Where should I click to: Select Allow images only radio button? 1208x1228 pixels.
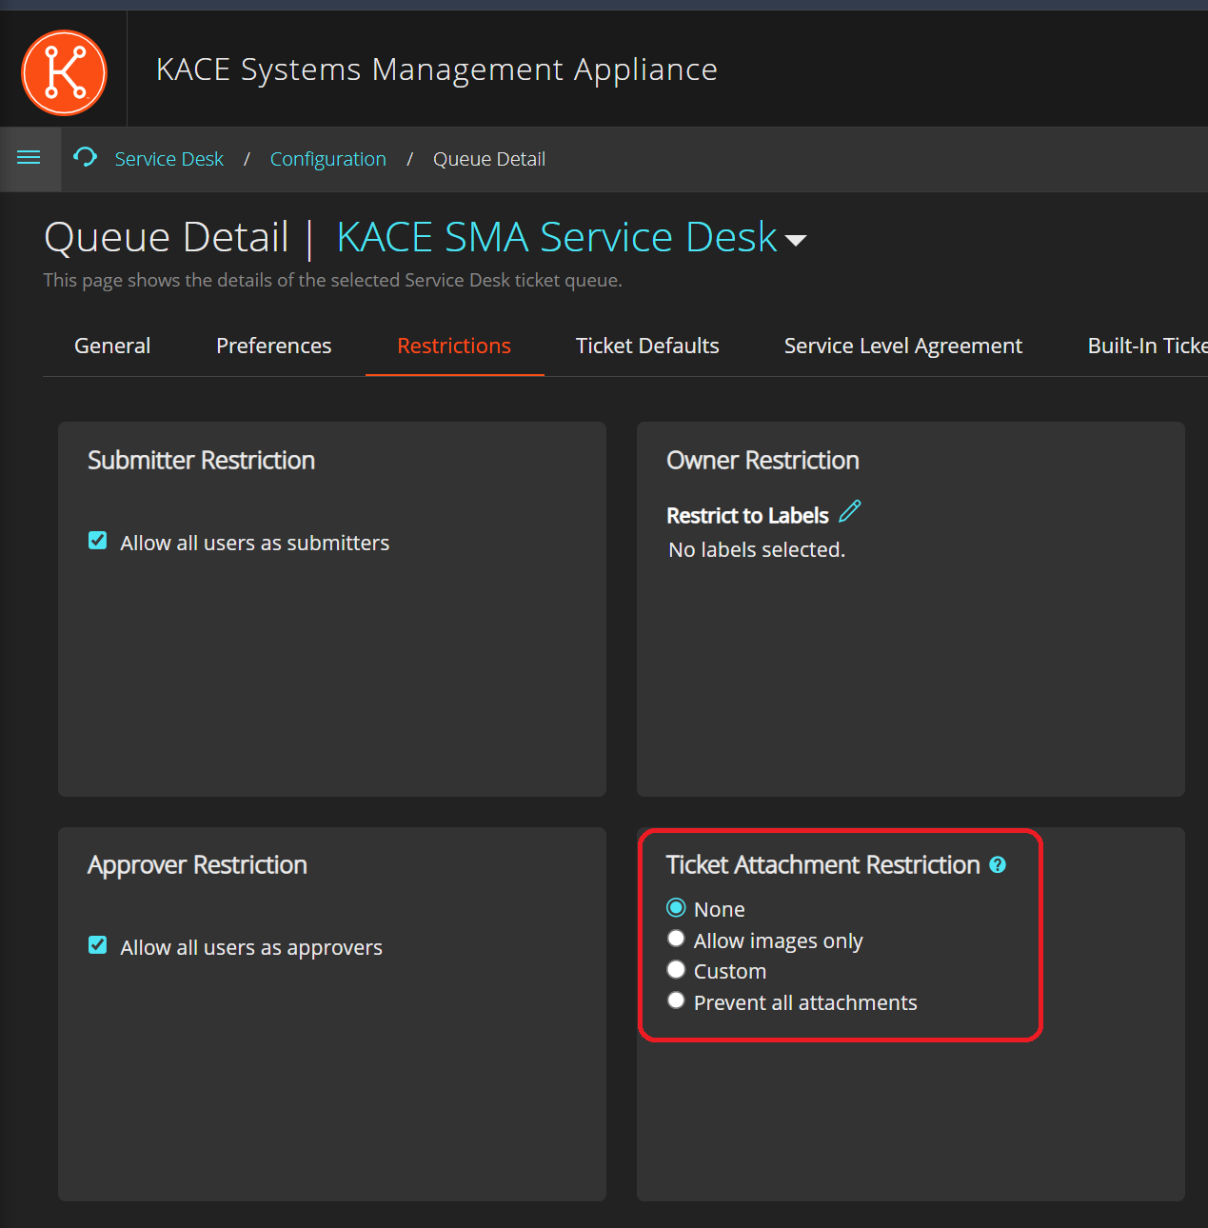[676, 939]
